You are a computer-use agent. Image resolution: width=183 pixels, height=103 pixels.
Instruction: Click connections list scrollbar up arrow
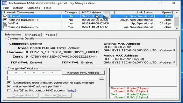coord(177,13)
